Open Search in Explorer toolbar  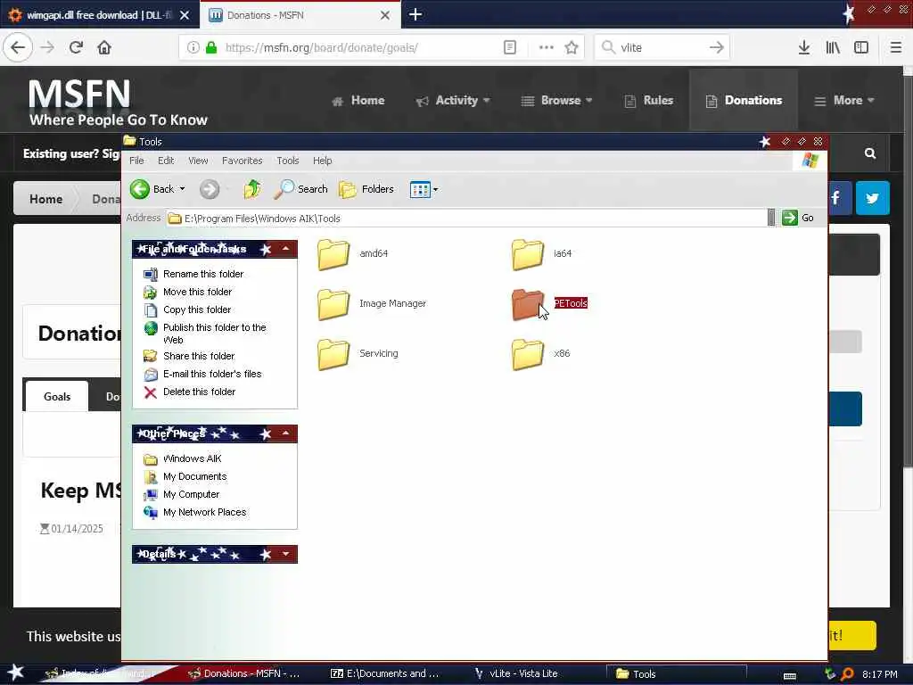tap(301, 189)
